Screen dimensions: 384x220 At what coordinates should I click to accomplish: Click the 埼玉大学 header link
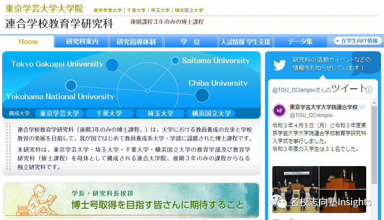pos(160,10)
